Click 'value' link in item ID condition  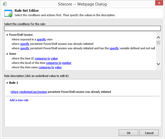[x=54, y=58]
